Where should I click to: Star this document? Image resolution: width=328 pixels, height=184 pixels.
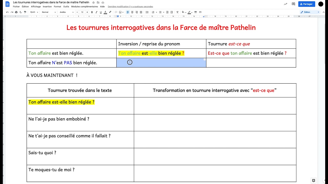pos(94,3)
